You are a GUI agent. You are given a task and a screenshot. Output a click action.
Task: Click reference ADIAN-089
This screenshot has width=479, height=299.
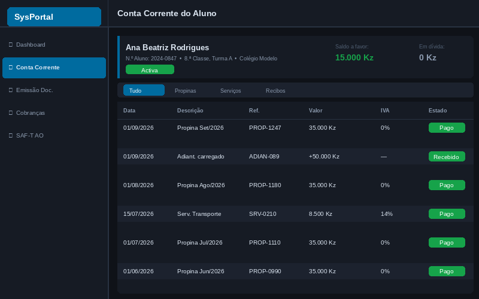(264, 157)
